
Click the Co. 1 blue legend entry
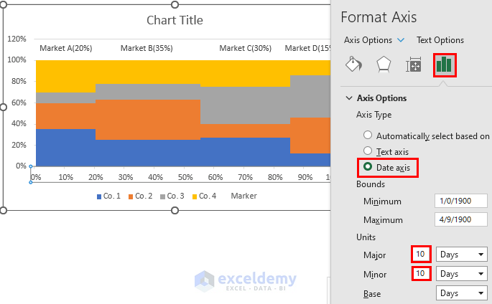click(109, 196)
